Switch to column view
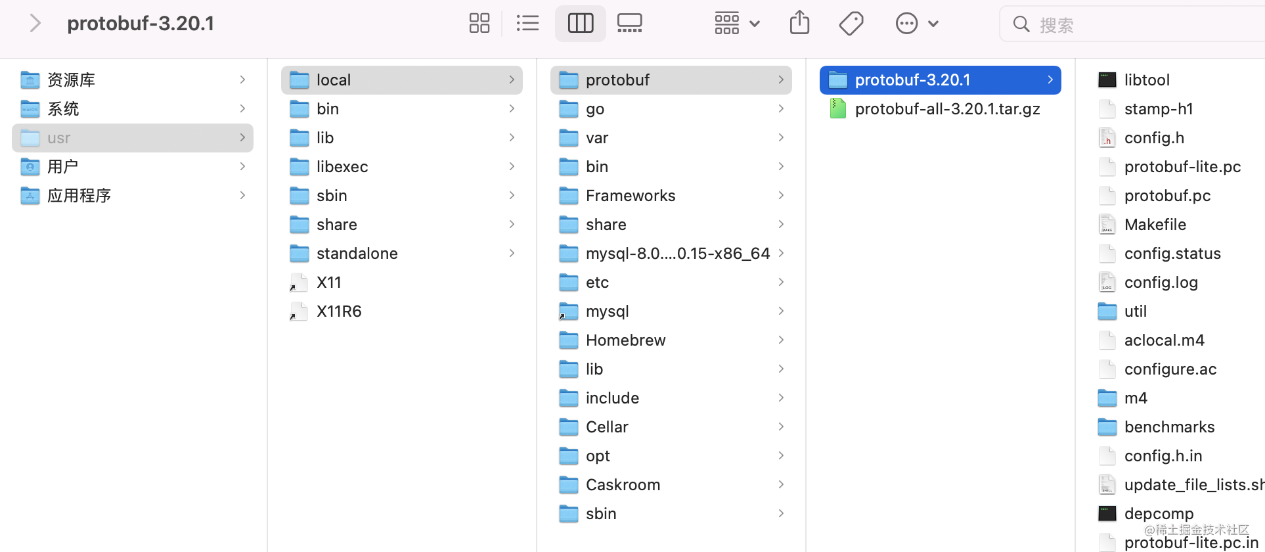The width and height of the screenshot is (1265, 552). click(581, 24)
